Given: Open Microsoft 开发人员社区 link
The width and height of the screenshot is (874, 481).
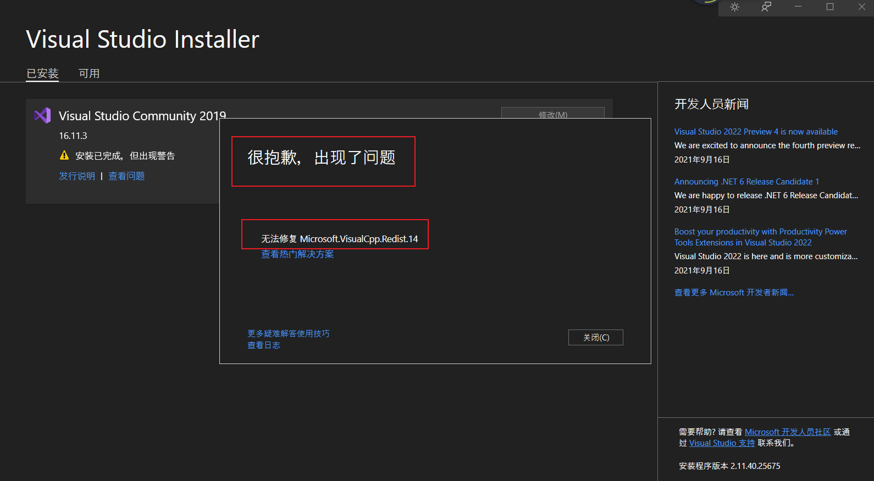Looking at the screenshot, I should coord(788,432).
